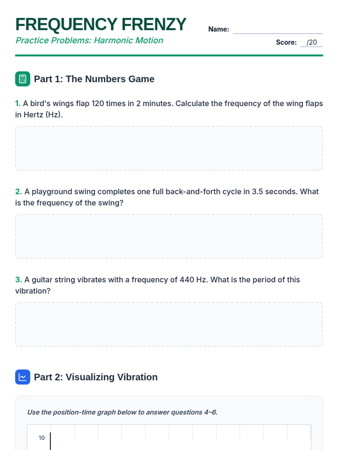This screenshot has width=338, height=450.
Task: Click the question 3 answer box
Action: (169, 324)
